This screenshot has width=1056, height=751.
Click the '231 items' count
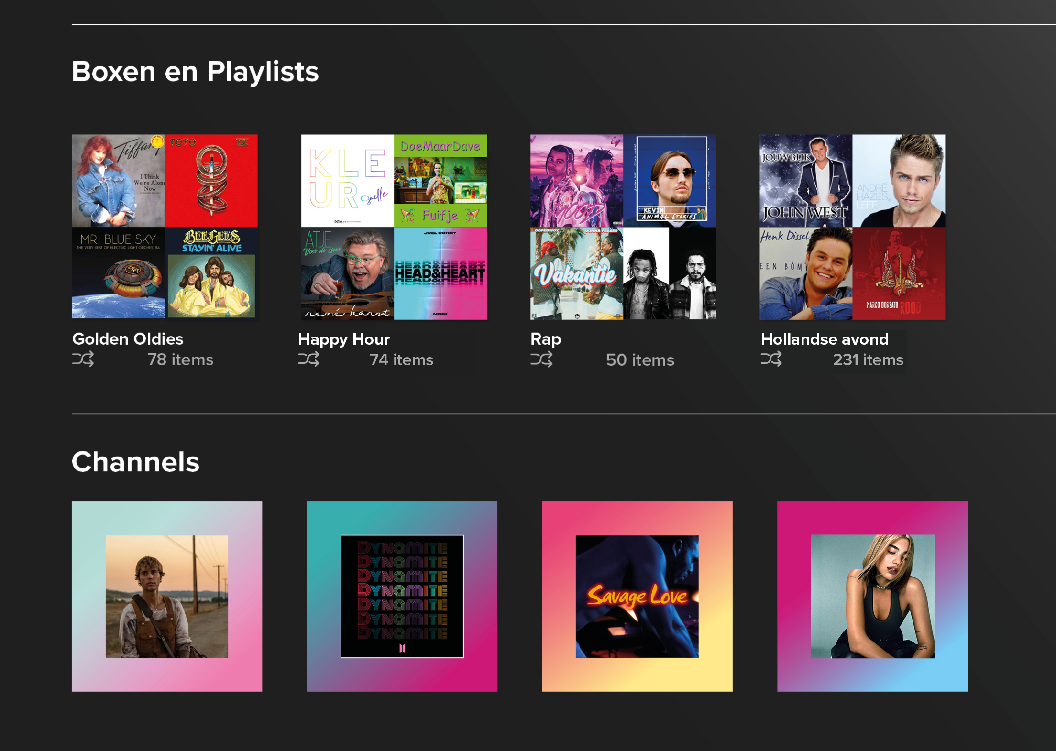[x=868, y=360]
